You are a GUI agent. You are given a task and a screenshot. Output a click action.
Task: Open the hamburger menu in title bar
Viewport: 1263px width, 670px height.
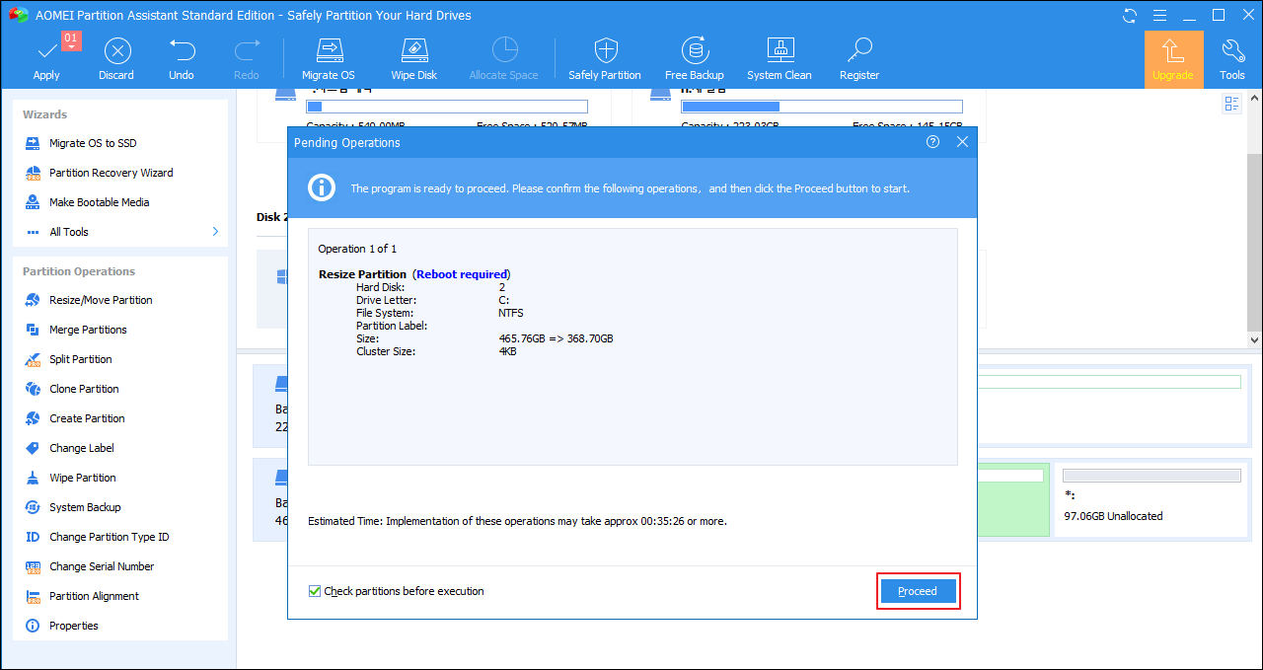[x=1159, y=15]
